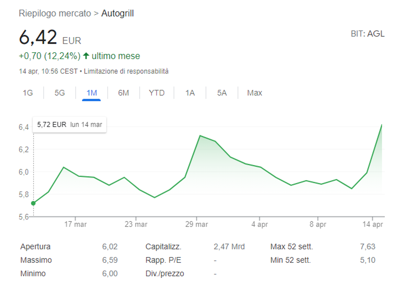Show the YTD chart range
Viewport: 406px width, 281px height.
point(157,93)
